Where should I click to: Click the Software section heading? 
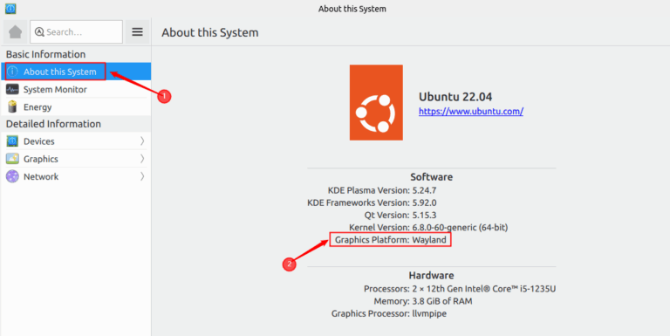point(431,177)
